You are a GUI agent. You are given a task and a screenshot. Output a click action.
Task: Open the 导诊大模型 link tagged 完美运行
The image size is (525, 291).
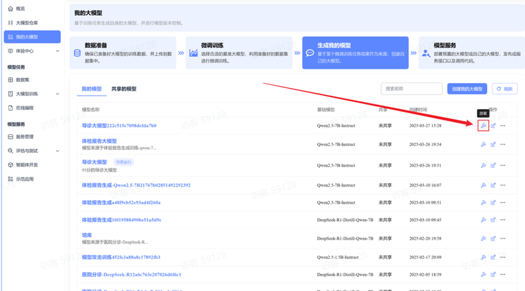95,162
